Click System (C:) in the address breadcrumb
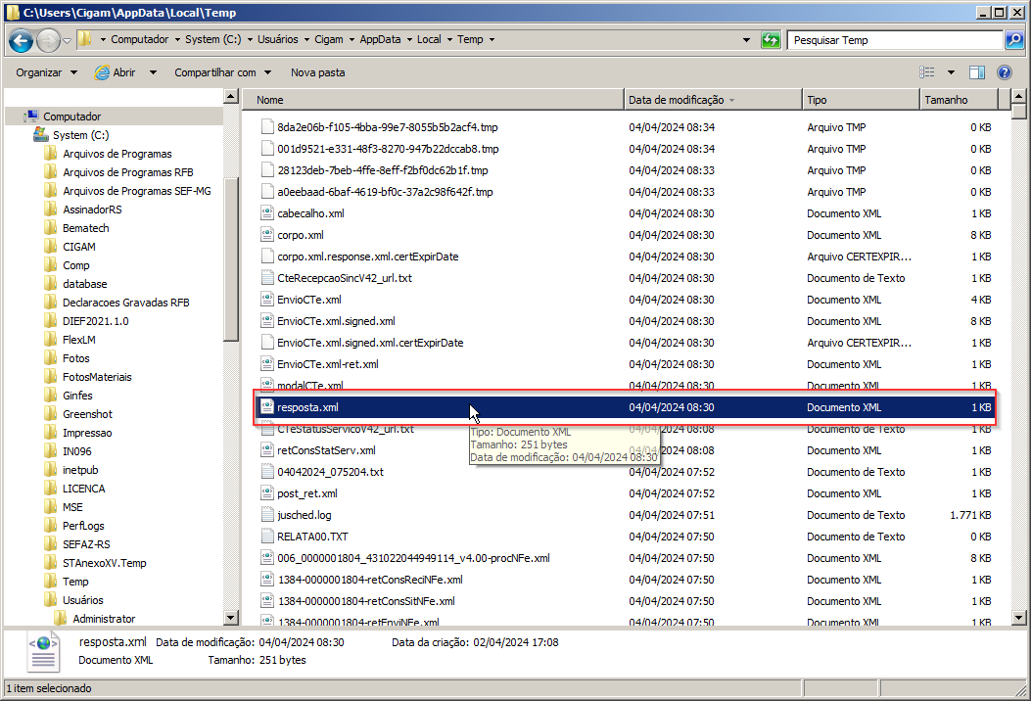1031x701 pixels. click(213, 39)
